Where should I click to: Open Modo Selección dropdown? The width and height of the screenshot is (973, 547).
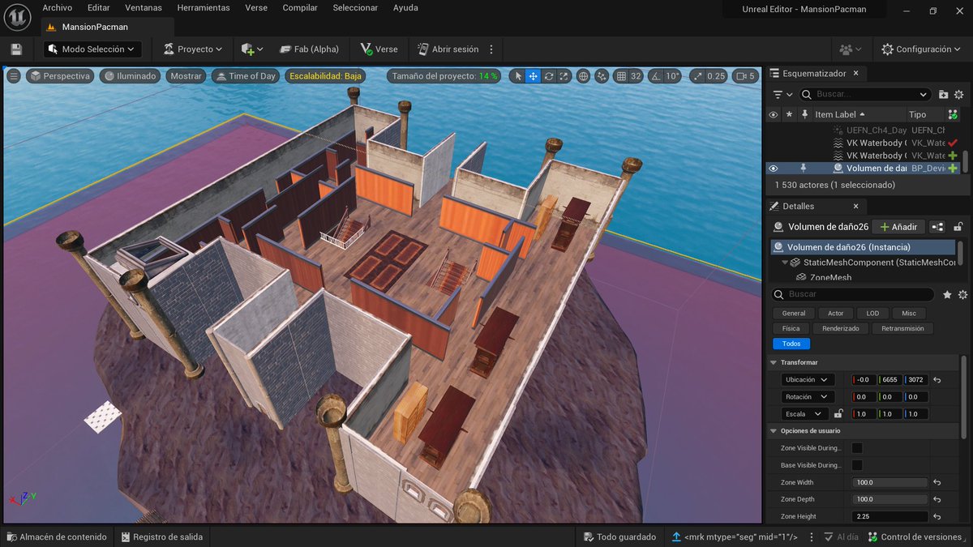pyautogui.click(x=92, y=49)
